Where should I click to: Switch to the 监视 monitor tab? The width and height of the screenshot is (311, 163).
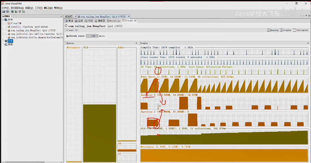coord(79,21)
